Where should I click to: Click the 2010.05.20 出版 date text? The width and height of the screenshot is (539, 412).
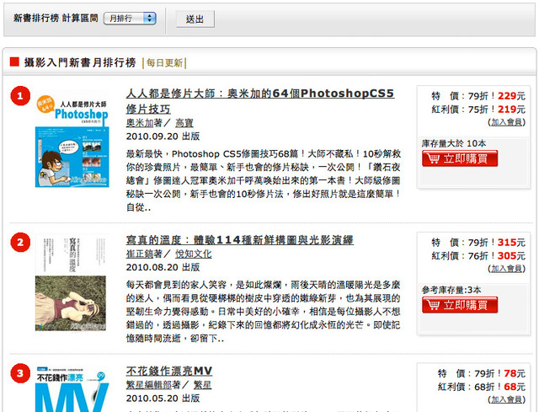tap(163, 399)
